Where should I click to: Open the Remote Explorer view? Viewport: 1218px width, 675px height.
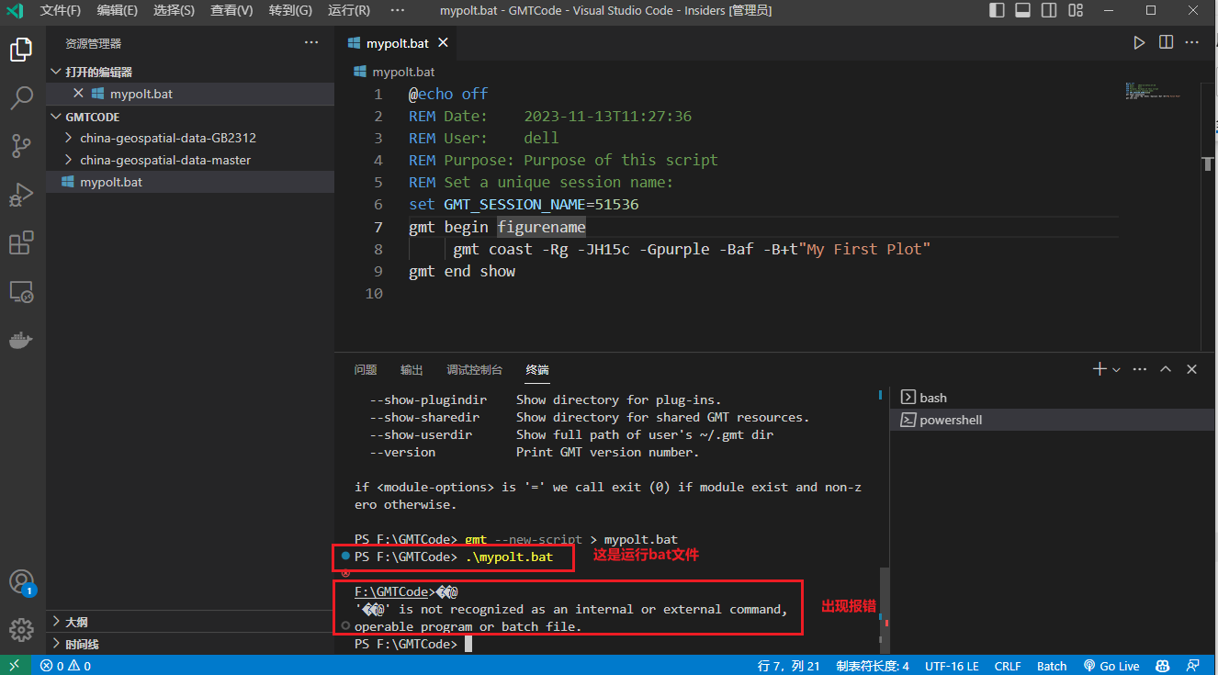coord(21,292)
